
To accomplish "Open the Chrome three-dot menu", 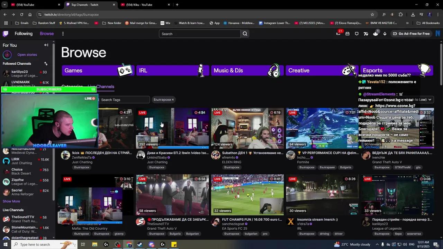I will (438, 15).
